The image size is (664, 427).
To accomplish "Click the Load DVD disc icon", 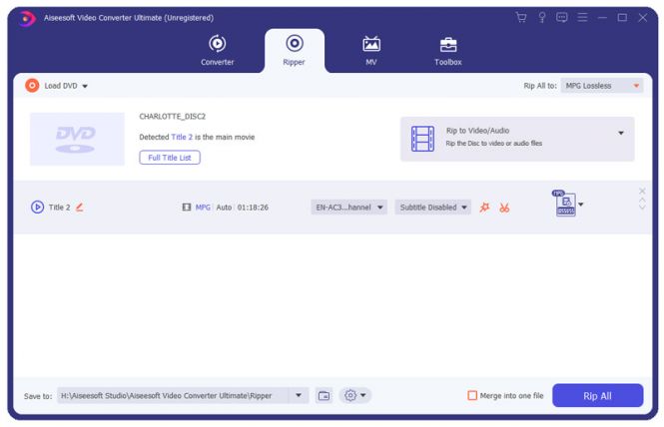I will tap(32, 86).
